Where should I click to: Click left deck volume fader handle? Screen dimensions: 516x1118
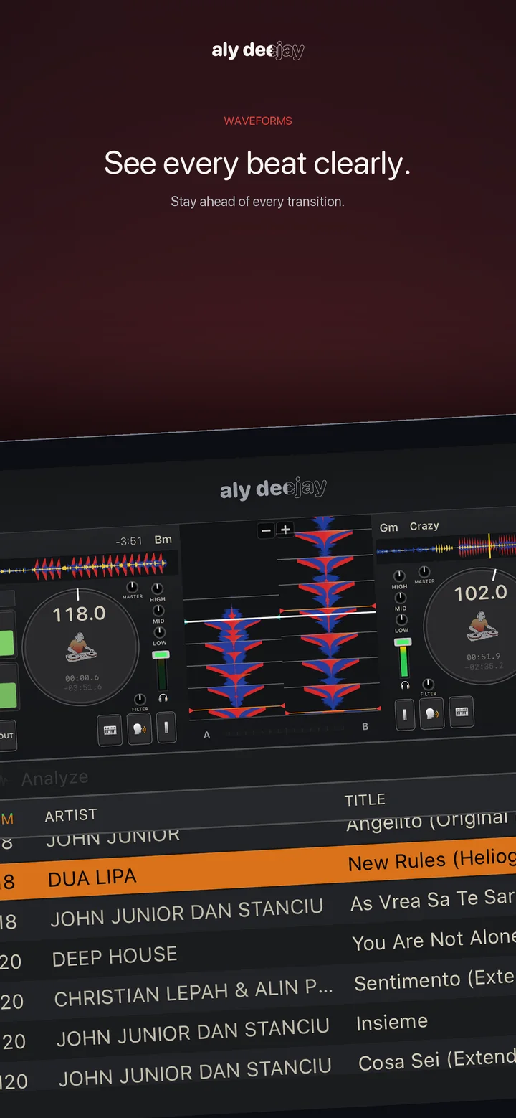[161, 655]
